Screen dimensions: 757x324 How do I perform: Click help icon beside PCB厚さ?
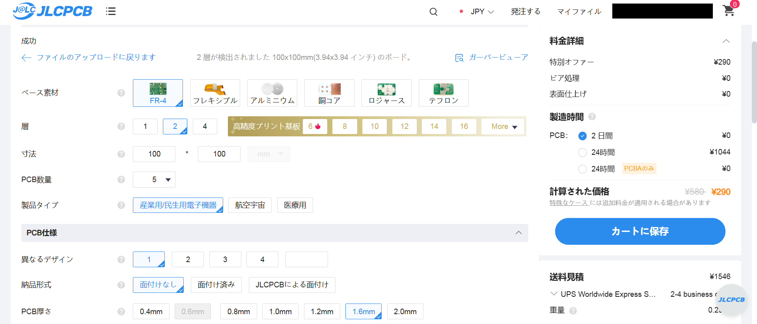(x=121, y=311)
